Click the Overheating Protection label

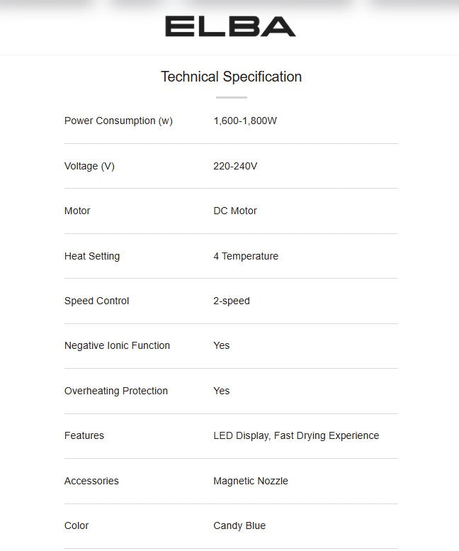click(116, 391)
